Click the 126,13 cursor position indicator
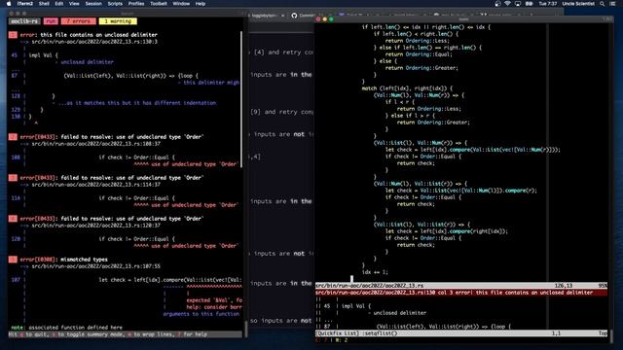 [564, 286]
